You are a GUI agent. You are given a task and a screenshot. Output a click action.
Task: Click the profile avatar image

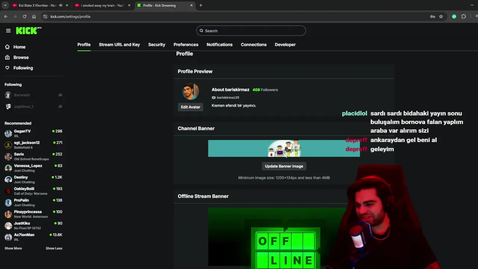(x=190, y=92)
